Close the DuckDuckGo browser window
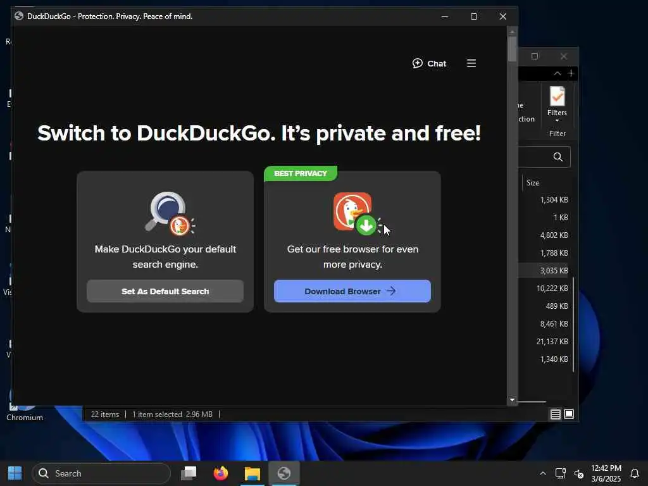648x486 pixels. click(x=503, y=16)
